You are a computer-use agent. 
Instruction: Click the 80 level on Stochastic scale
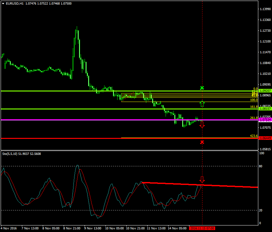tap(261, 166)
